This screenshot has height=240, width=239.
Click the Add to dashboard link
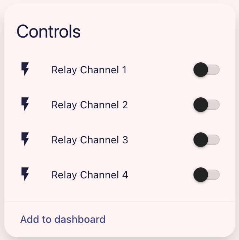[x=63, y=219]
